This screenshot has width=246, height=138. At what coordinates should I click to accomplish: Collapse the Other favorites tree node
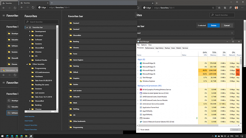[x=27, y=64]
